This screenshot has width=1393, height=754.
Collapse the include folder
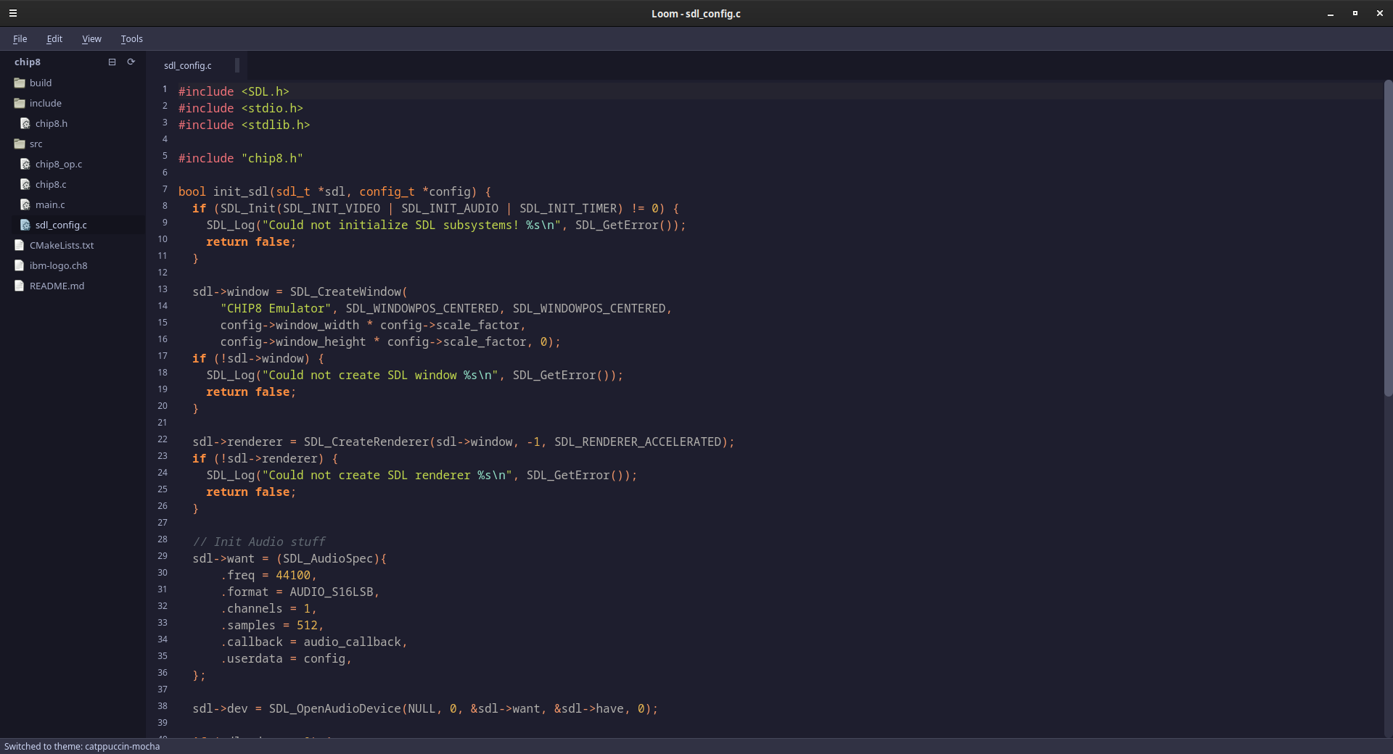tap(20, 103)
